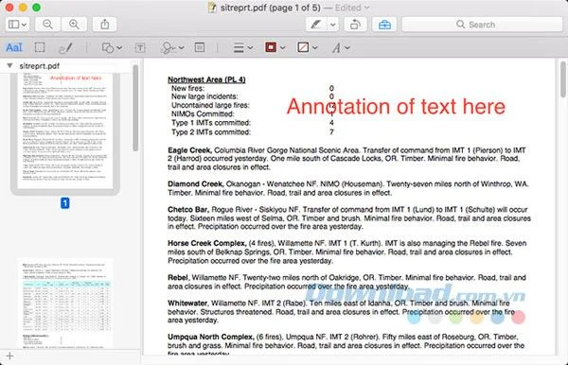The height and width of the screenshot is (365, 568).
Task: Open the Edited title dropdown
Action: pos(352,8)
